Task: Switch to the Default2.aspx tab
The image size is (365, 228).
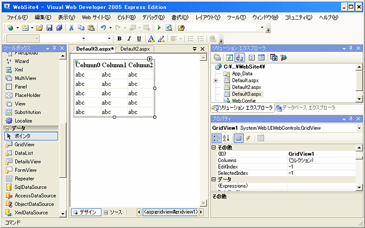Action: (134, 49)
